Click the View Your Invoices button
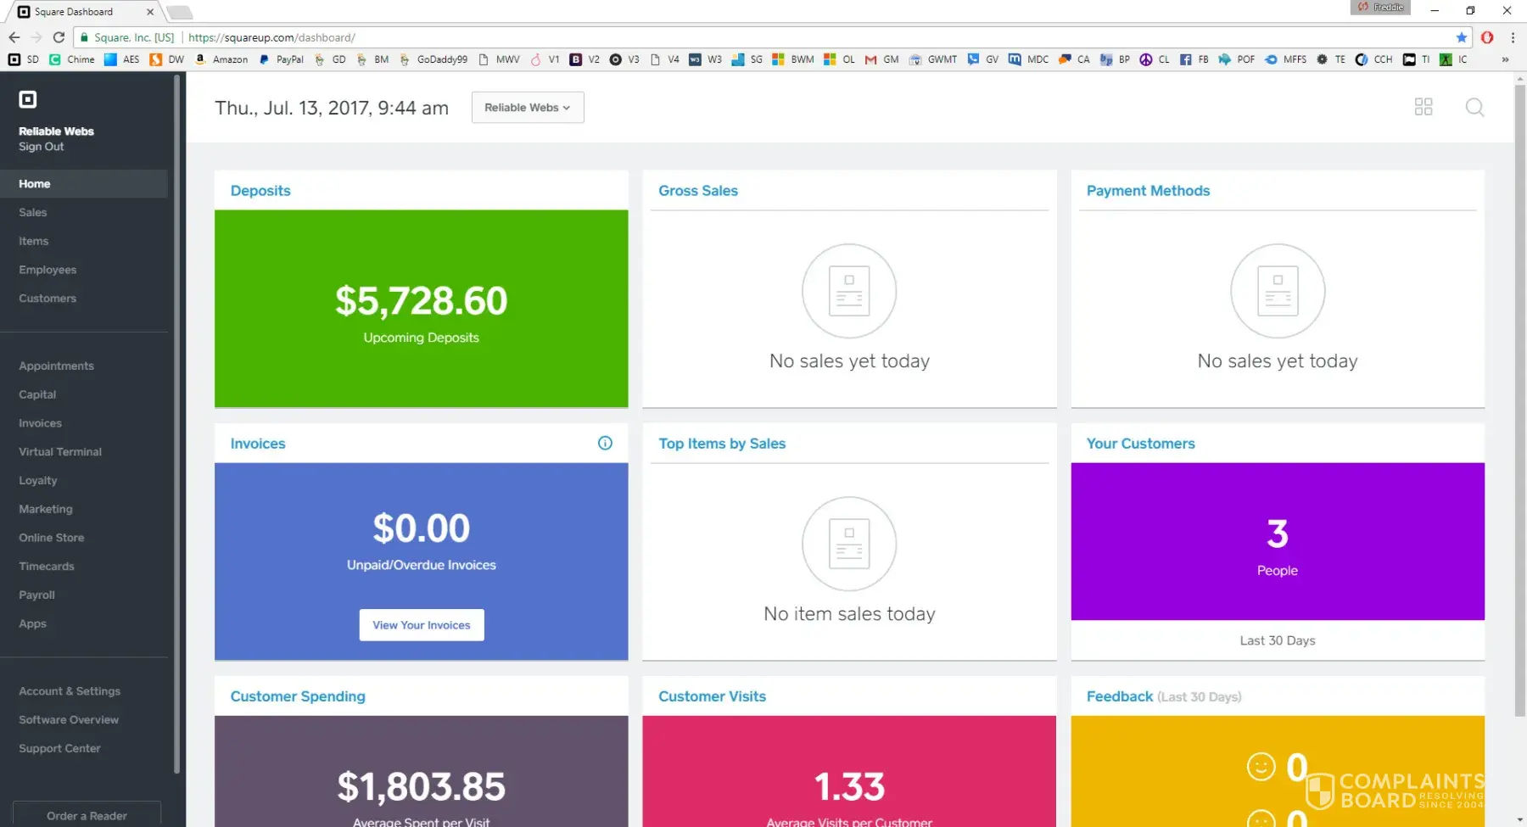The height and width of the screenshot is (827, 1527). pyautogui.click(x=421, y=625)
